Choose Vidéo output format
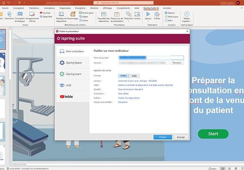 [134, 76]
